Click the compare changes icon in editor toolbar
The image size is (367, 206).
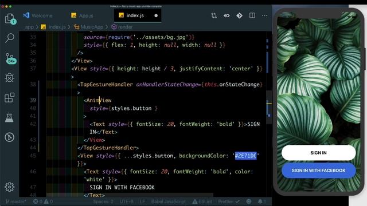(214, 15)
